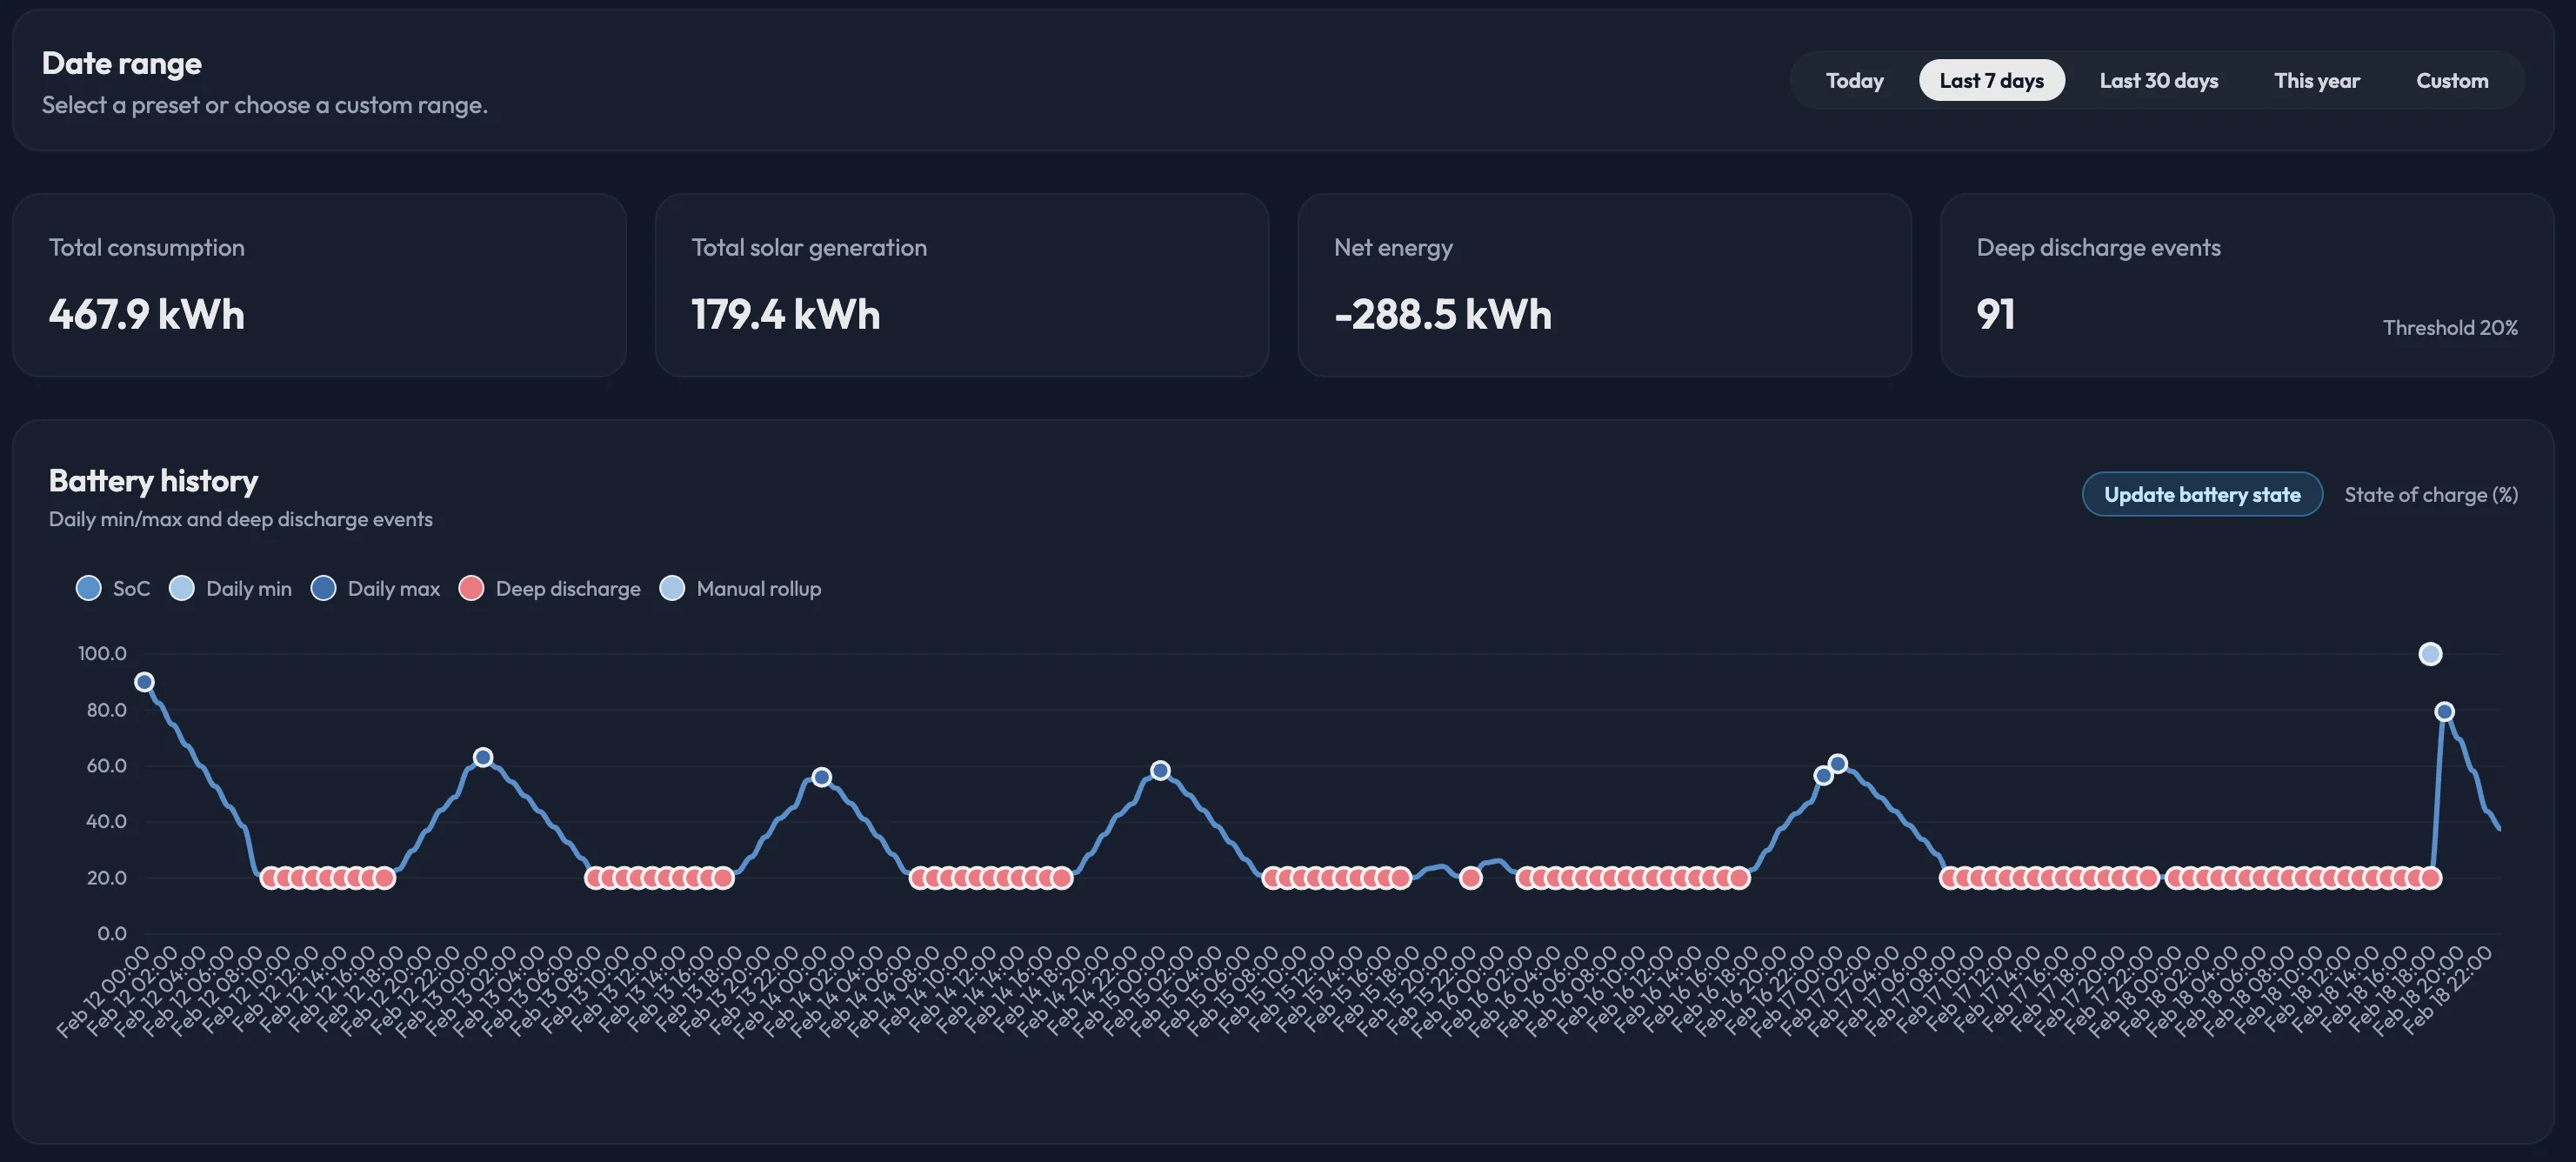Click the Threshold 20% indicator
Viewport: 2576px width, 1162px height.
(x=2450, y=327)
